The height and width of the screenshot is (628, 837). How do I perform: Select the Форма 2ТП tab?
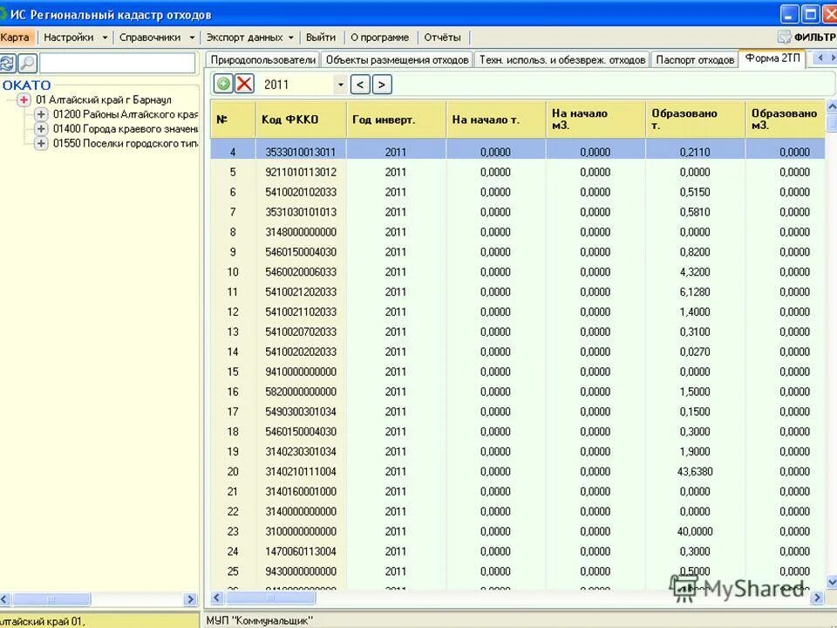pos(772,58)
